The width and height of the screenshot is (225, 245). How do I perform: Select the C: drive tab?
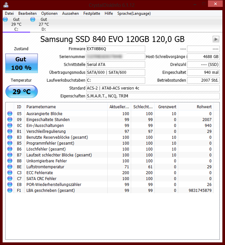(16, 24)
